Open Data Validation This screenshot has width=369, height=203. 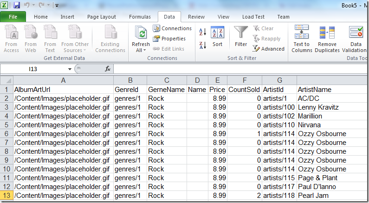click(356, 39)
